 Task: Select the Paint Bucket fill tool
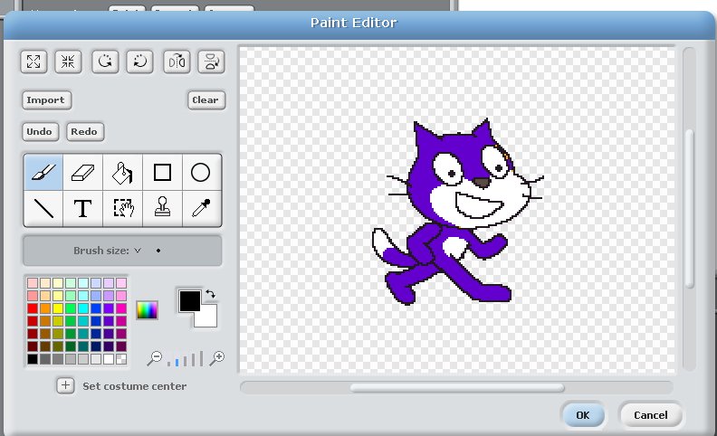tap(122, 172)
